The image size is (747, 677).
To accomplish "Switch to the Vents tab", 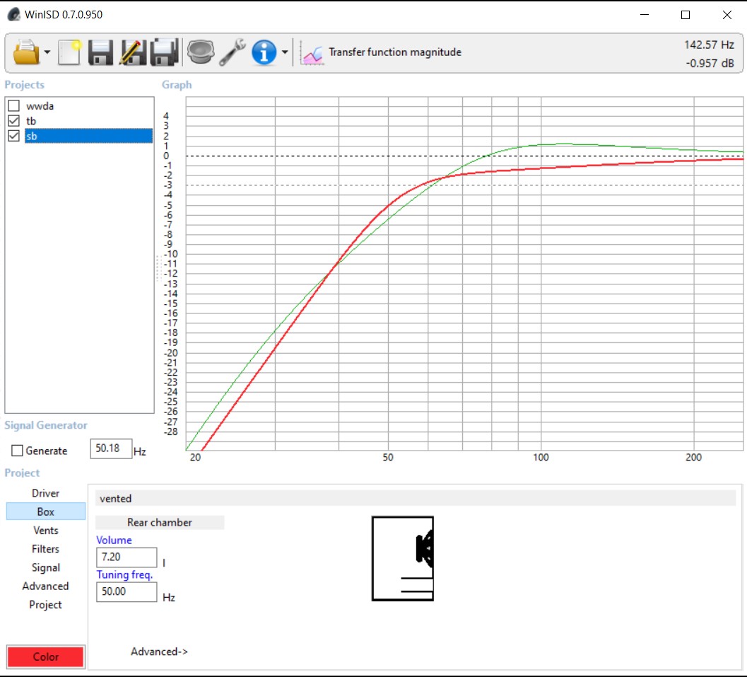I will 46,530.
